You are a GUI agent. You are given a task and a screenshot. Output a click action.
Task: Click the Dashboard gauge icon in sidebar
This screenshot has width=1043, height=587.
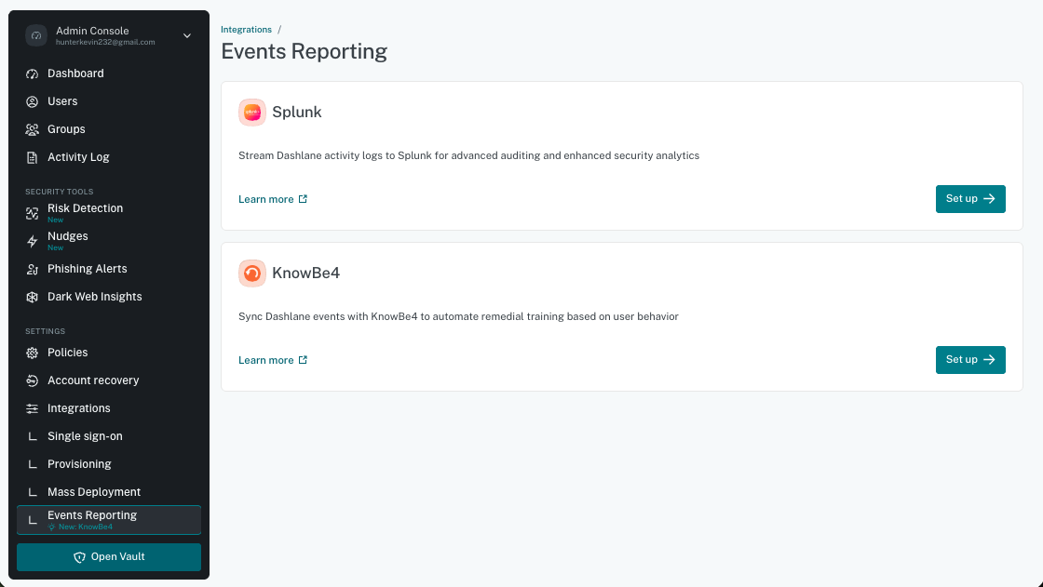point(32,73)
